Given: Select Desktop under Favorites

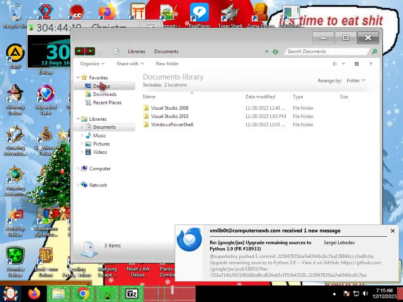Looking at the screenshot, I should coord(104,86).
